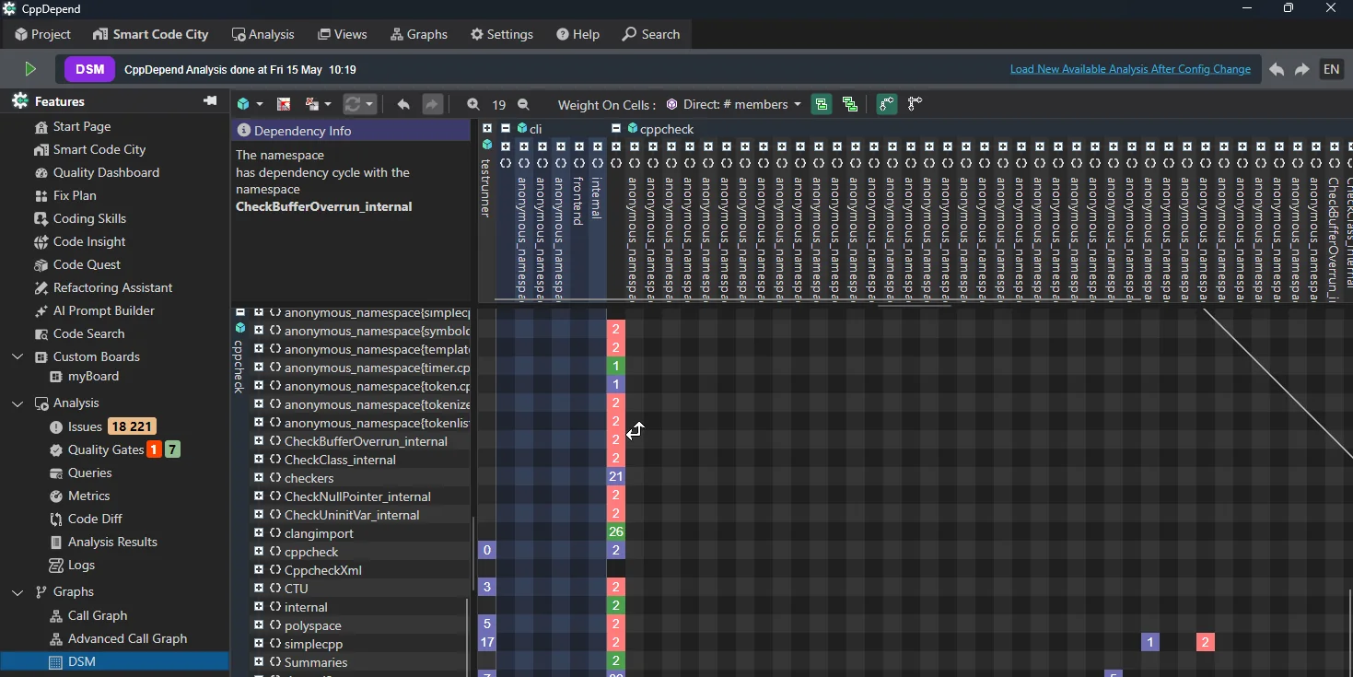Zoom out the matrix with magnifier minus

[523, 104]
